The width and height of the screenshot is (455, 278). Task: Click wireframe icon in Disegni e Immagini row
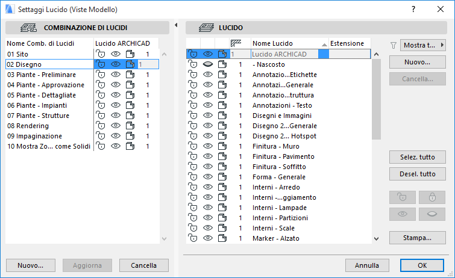coord(222,116)
